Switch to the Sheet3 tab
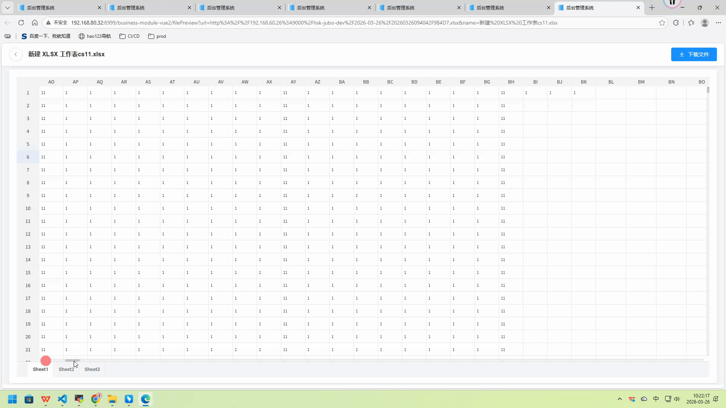Screen dimensions: 726x408 point(92,369)
